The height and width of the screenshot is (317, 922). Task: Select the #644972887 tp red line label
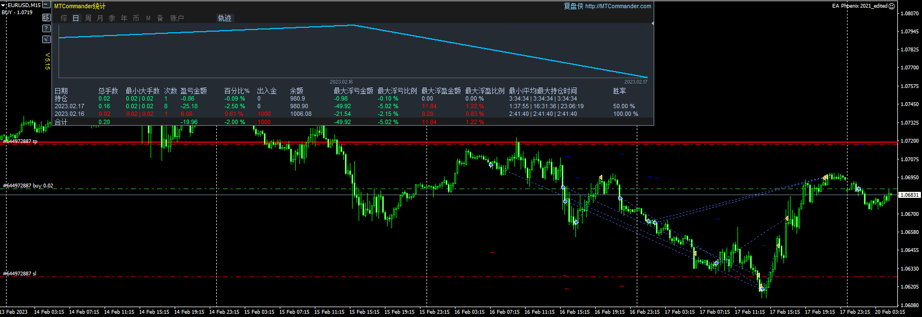pyautogui.click(x=20, y=142)
